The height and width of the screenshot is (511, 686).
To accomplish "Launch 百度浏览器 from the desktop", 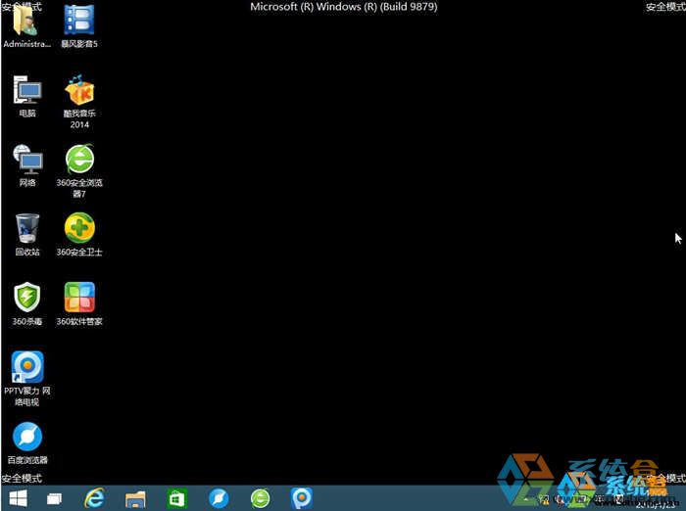I will tap(27, 442).
